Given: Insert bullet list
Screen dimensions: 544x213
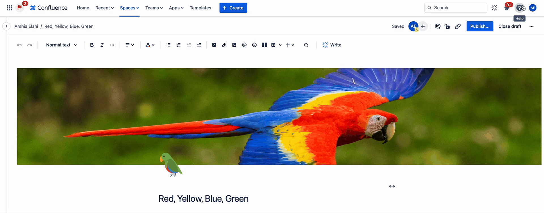Looking at the screenshot, I should (168, 45).
